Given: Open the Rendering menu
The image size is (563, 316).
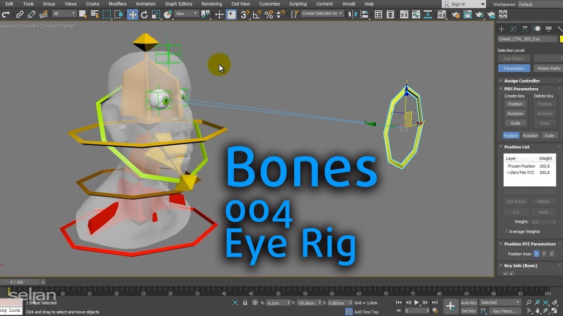Looking at the screenshot, I should coord(212,4).
